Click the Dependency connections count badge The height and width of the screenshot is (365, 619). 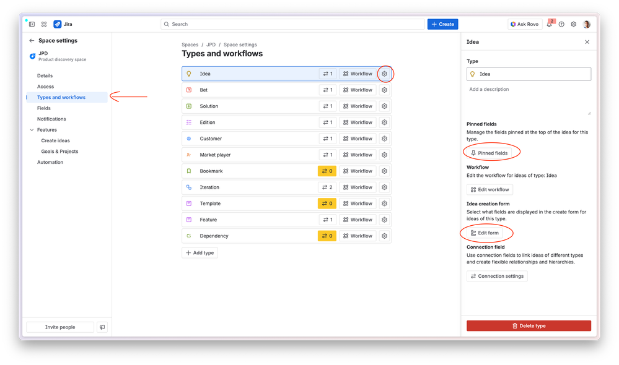pyautogui.click(x=327, y=236)
